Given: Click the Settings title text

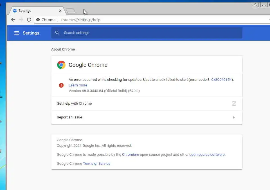Looking at the screenshot, I should click(31, 33).
